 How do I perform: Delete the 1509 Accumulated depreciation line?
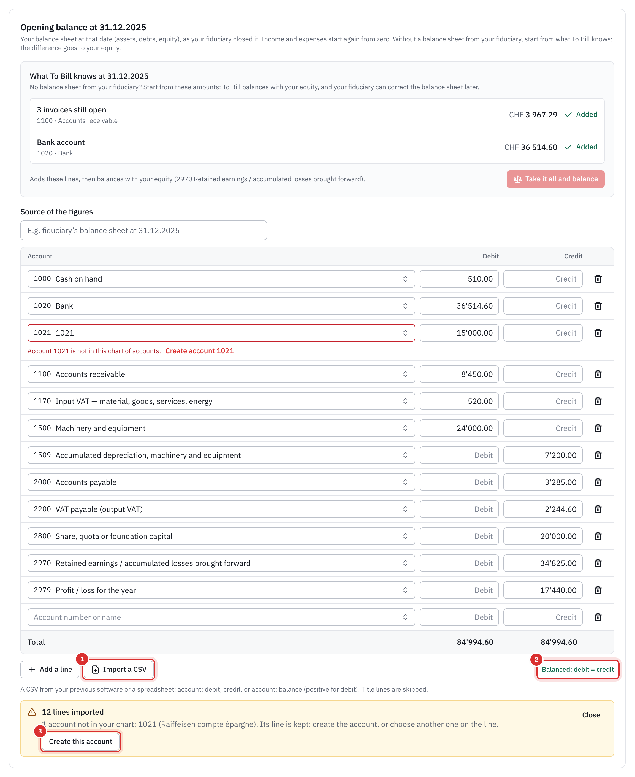(598, 455)
